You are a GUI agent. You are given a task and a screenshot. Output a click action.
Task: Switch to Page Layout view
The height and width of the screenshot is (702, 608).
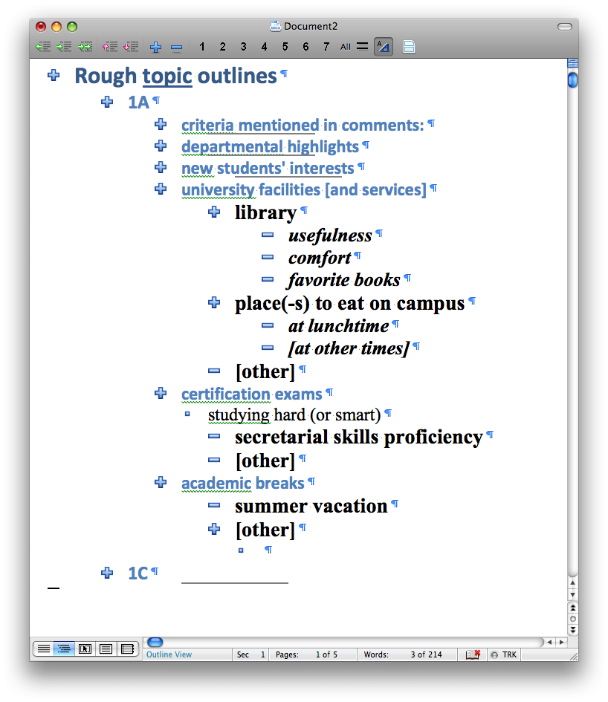point(106,649)
